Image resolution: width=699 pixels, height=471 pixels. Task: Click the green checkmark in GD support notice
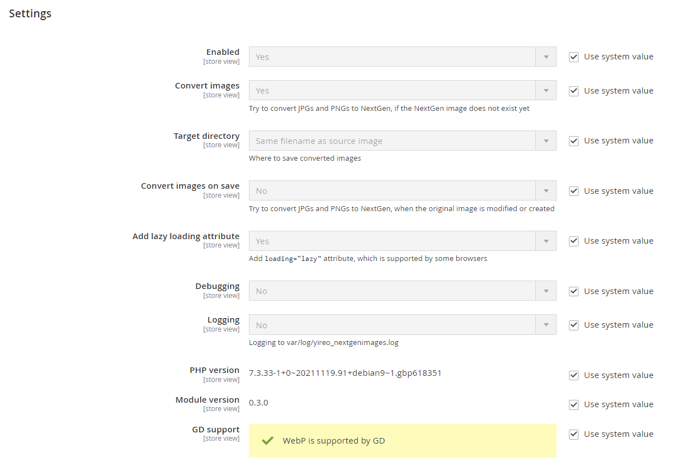[267, 440]
